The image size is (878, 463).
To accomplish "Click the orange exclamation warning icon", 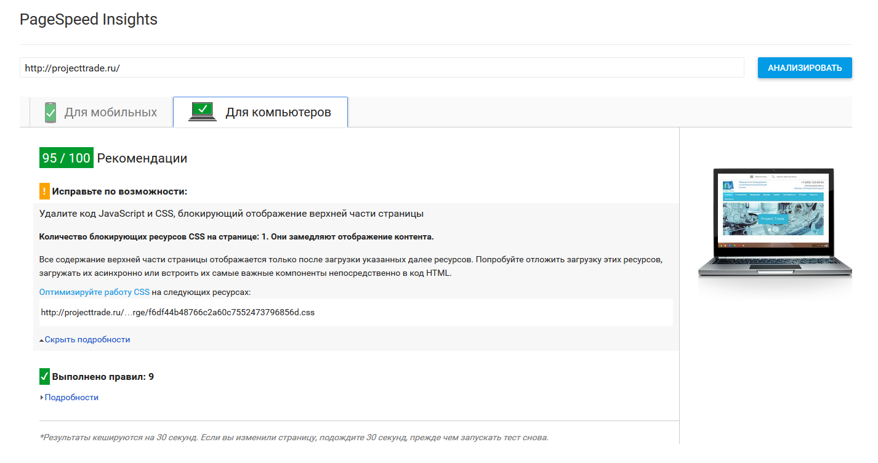I will point(44,191).
